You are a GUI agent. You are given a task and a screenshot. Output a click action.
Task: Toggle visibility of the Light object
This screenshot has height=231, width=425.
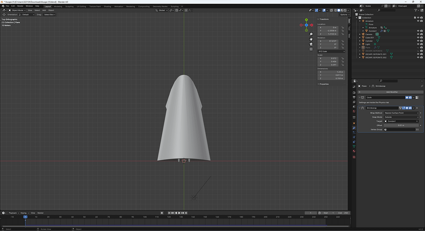418,44
